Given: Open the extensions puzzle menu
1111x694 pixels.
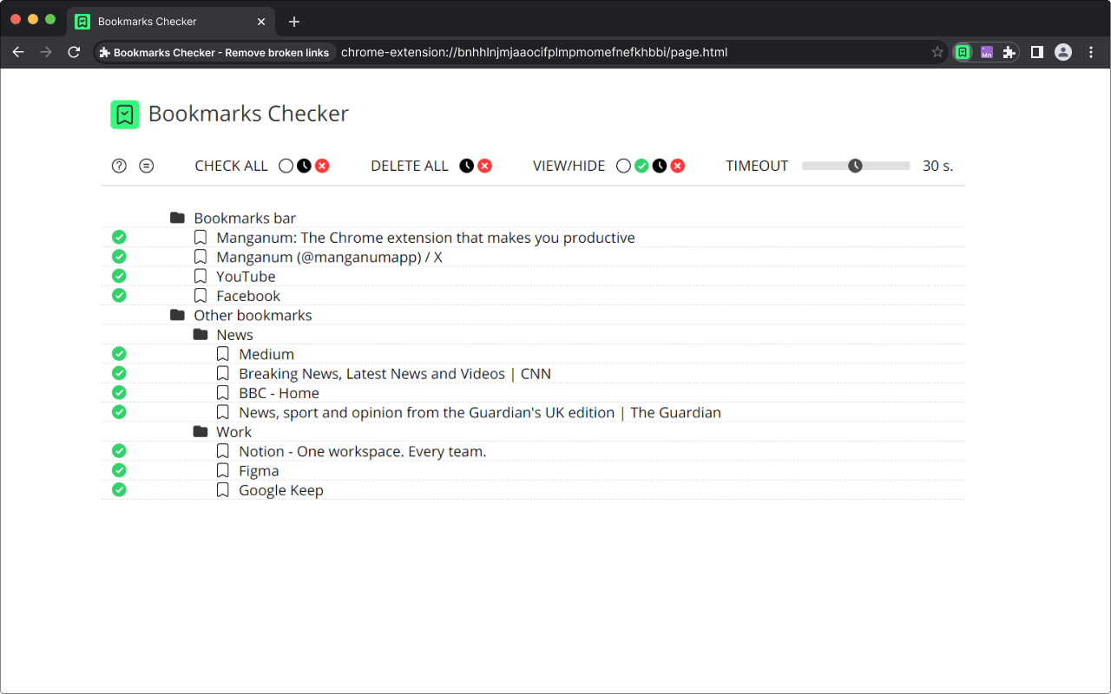Looking at the screenshot, I should [1009, 52].
